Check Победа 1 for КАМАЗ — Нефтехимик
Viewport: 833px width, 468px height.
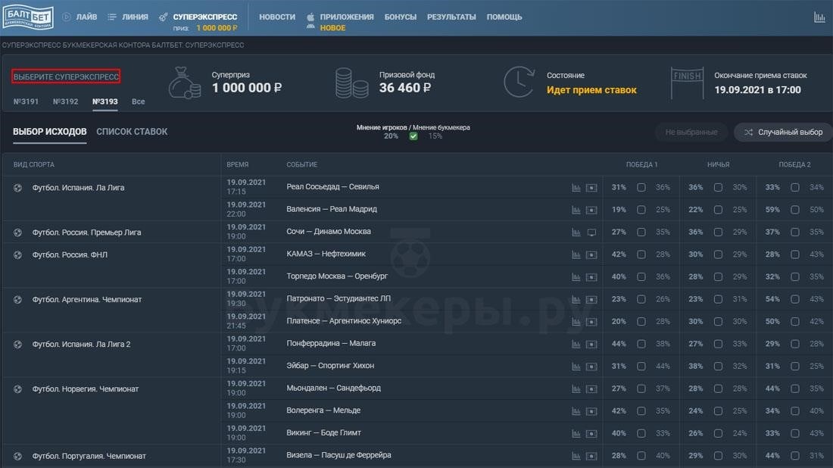click(641, 254)
